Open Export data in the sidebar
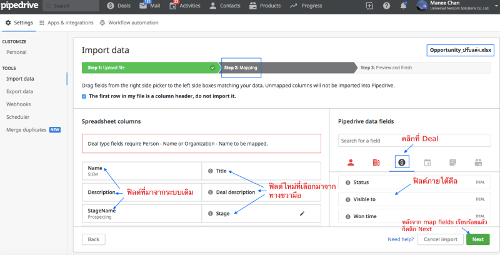This screenshot has width=500, height=255. 21,91
